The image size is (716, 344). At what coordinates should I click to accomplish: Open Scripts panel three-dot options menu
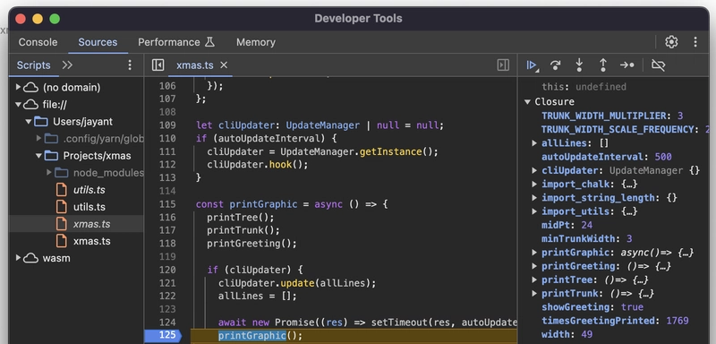[x=130, y=65]
